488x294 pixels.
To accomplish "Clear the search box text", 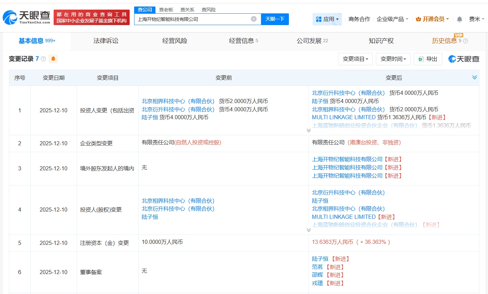I will [254, 19].
